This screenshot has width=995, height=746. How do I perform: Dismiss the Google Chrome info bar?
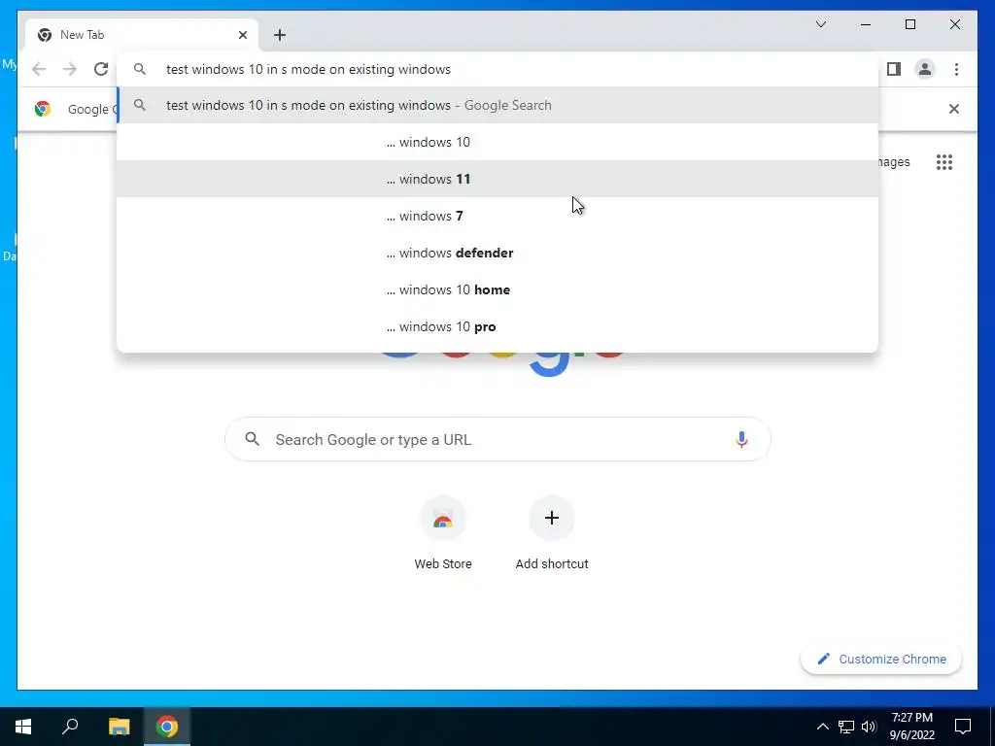click(954, 109)
